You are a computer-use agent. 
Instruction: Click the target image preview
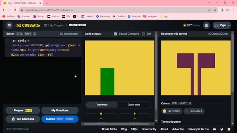(x=196, y=68)
